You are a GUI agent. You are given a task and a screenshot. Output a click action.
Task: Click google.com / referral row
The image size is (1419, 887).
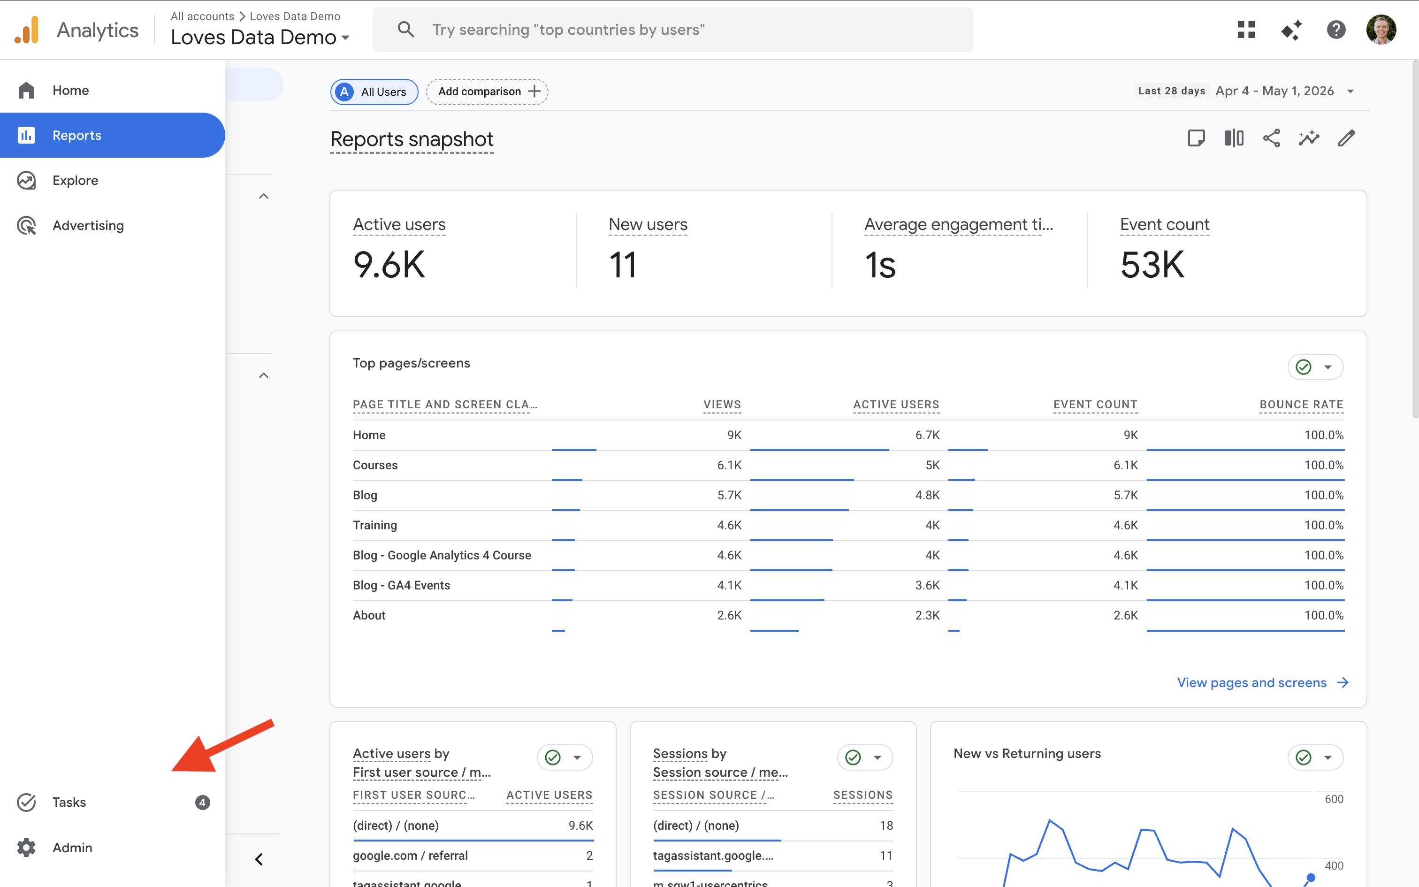point(473,856)
